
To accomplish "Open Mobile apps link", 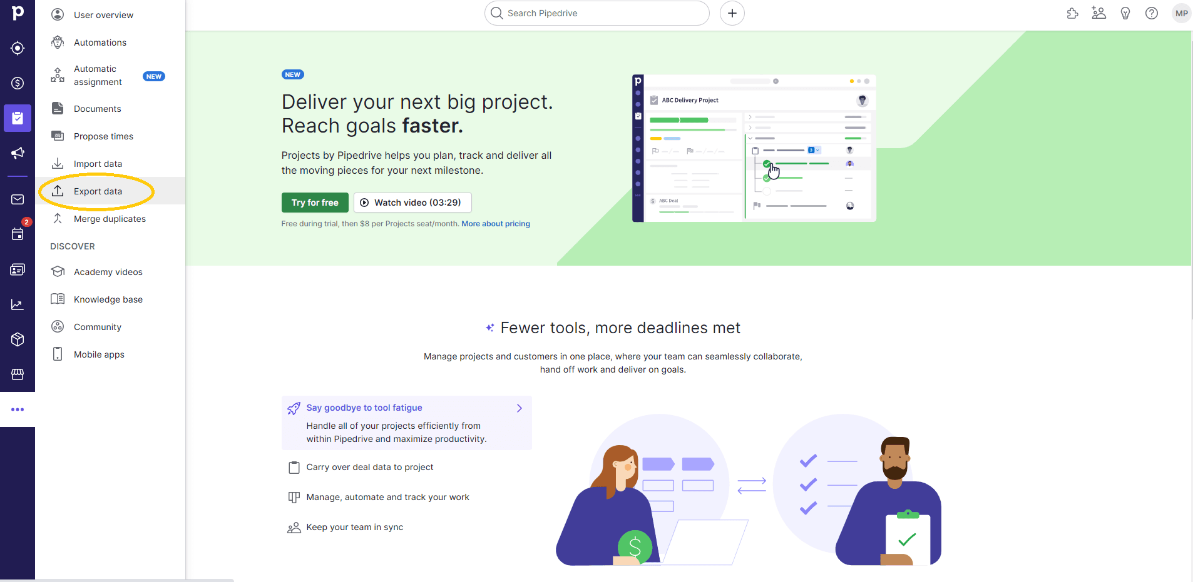I will point(110,354).
